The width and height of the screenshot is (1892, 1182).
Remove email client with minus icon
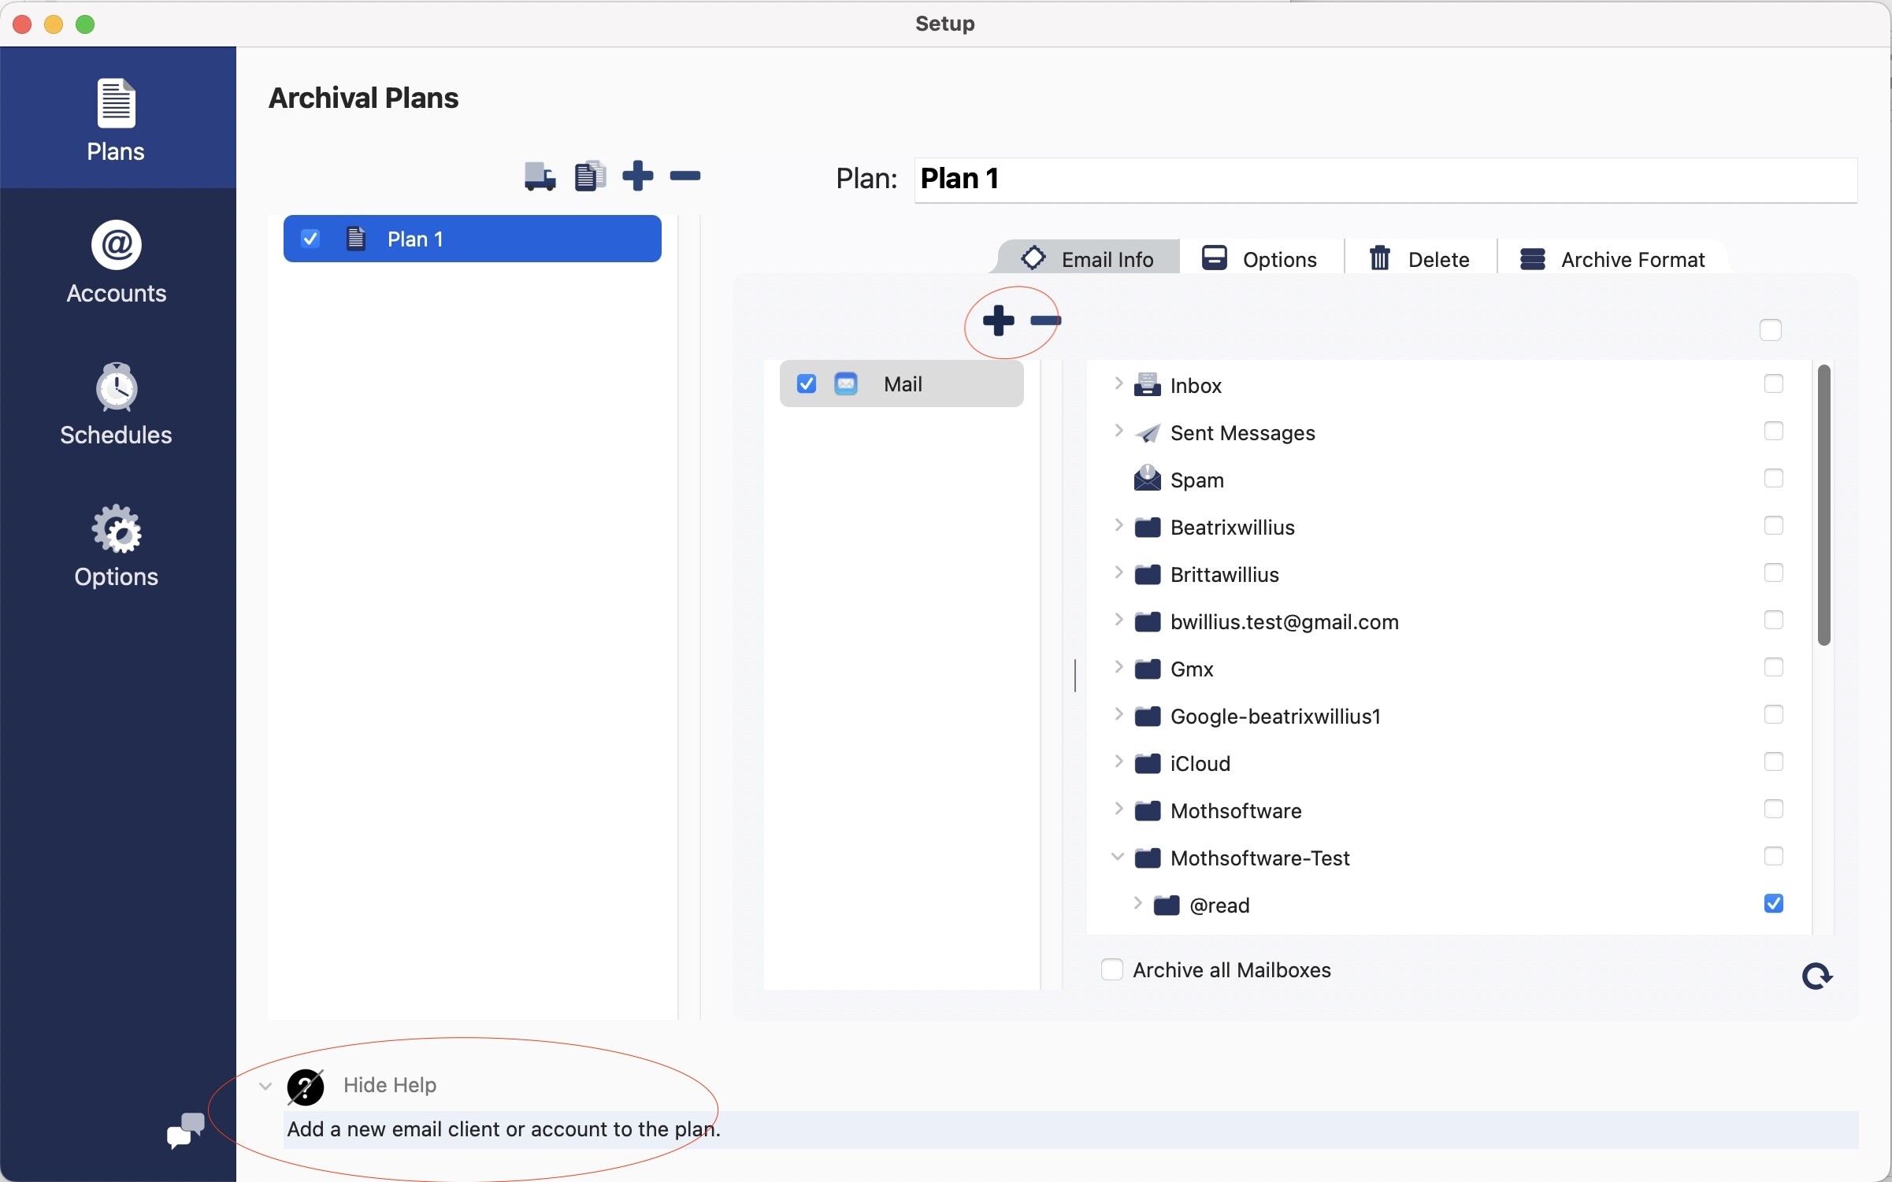[x=1046, y=321]
